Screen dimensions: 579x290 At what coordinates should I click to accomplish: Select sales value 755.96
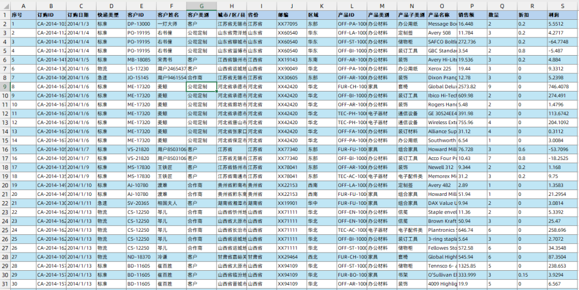point(472,123)
